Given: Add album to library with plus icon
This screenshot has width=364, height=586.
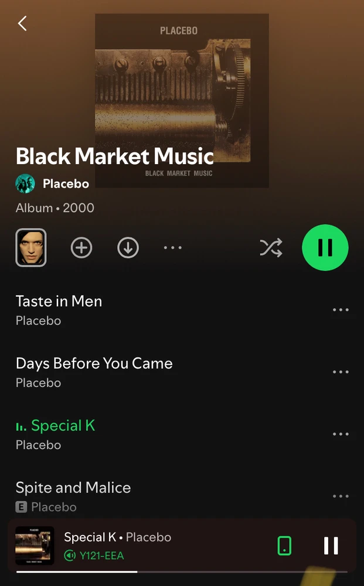Looking at the screenshot, I should tap(81, 247).
